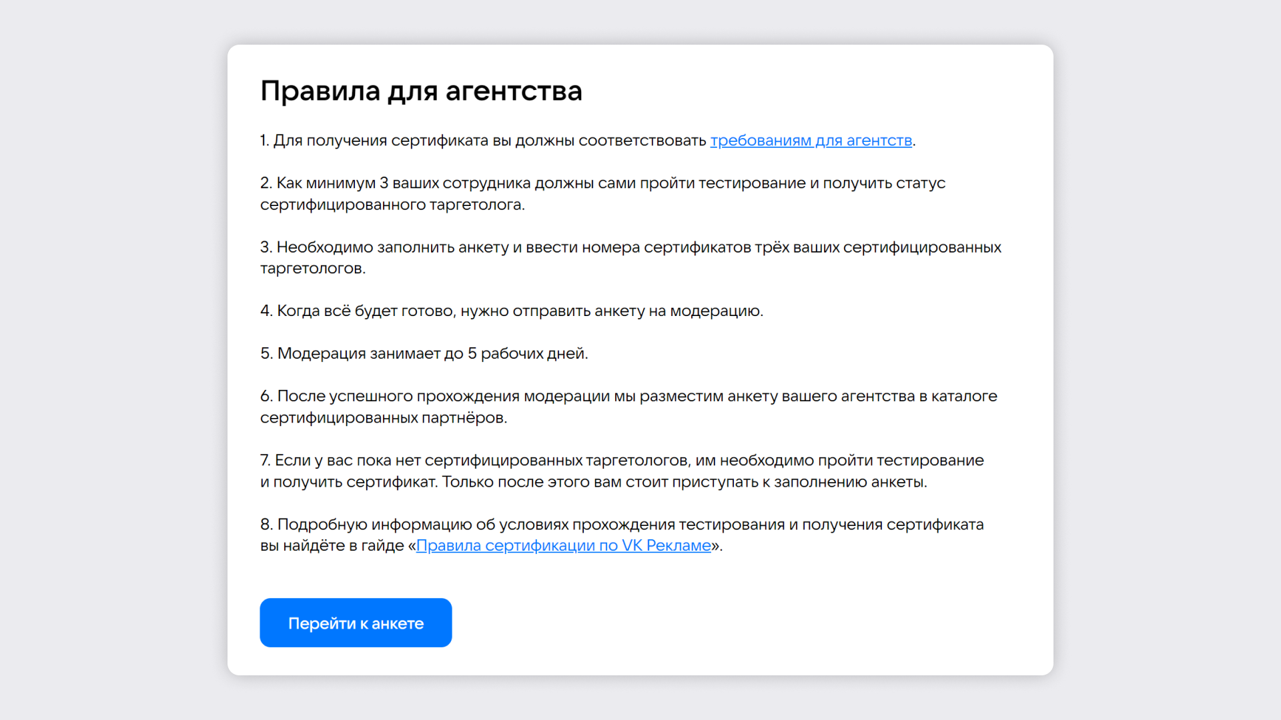Click rule 3 text «Необходимо заполнить анкету»
1281x720 pixels.
630,257
